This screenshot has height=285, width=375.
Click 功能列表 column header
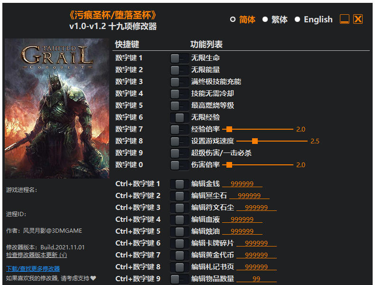tap(206, 45)
